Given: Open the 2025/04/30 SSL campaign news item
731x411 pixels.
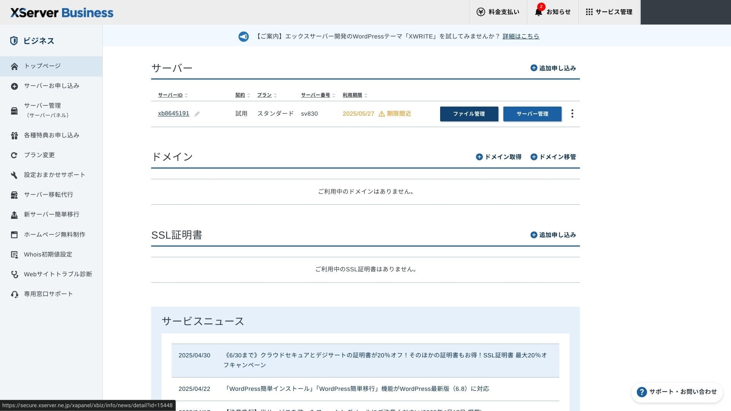Looking at the screenshot, I should tap(365, 360).
